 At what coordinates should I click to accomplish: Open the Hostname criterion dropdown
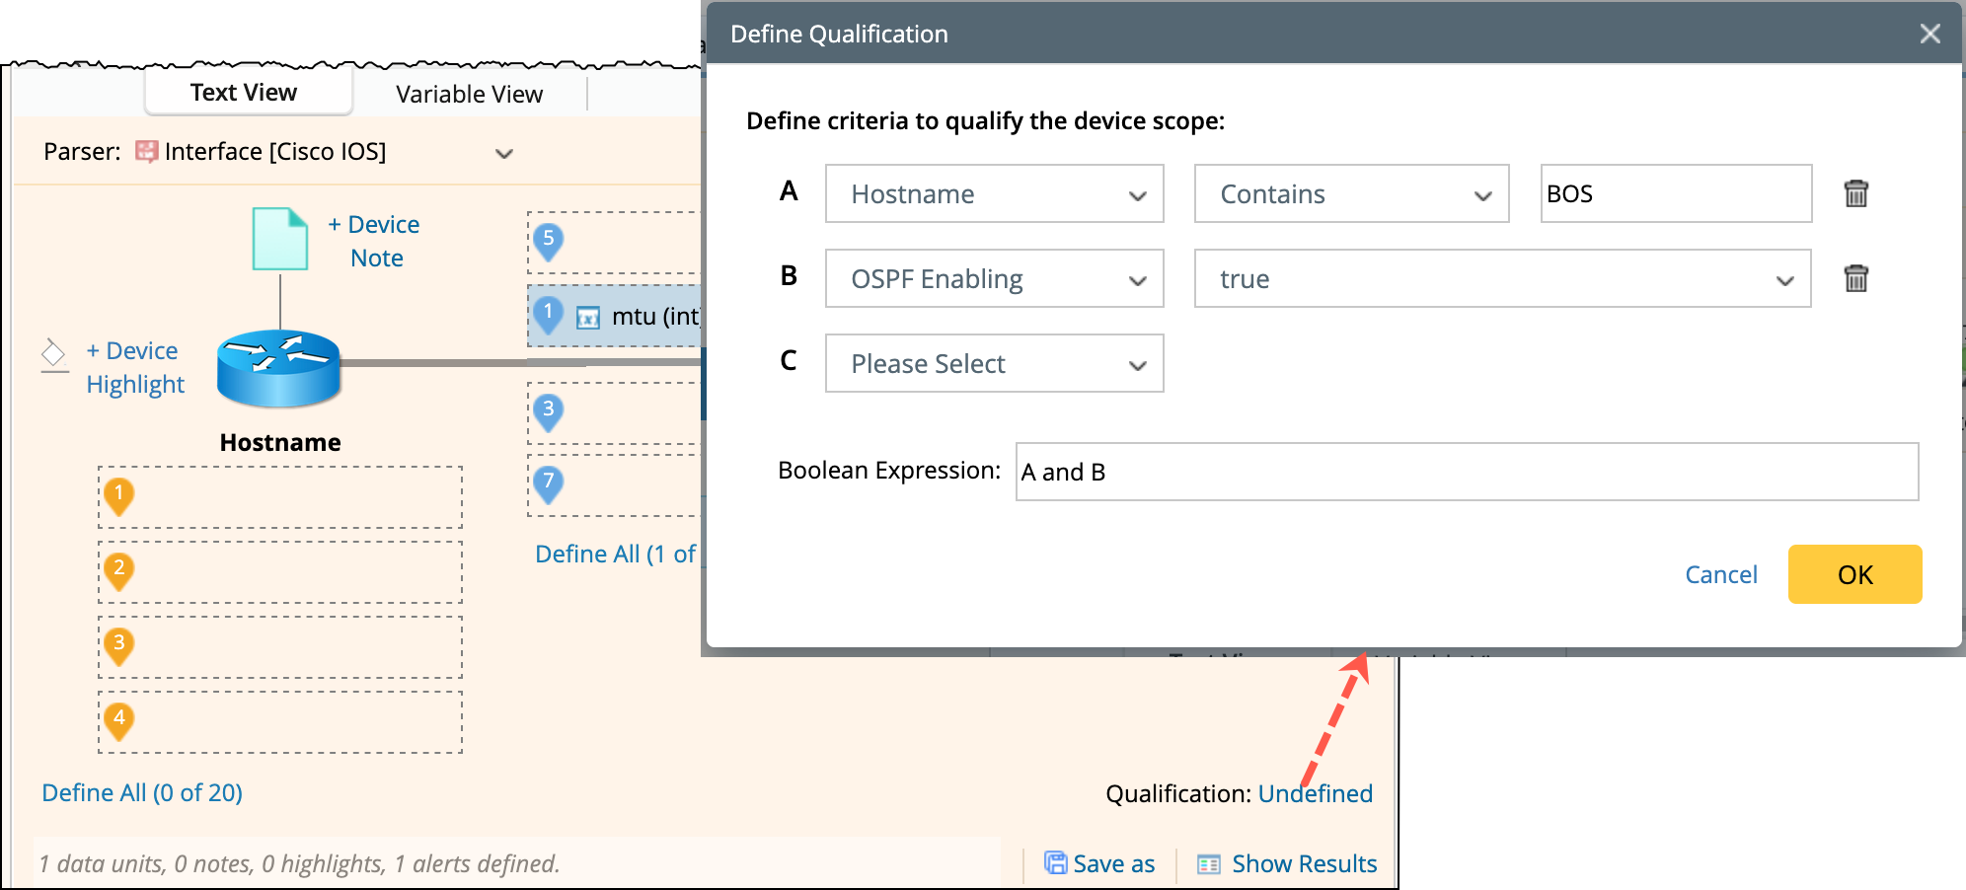994,193
